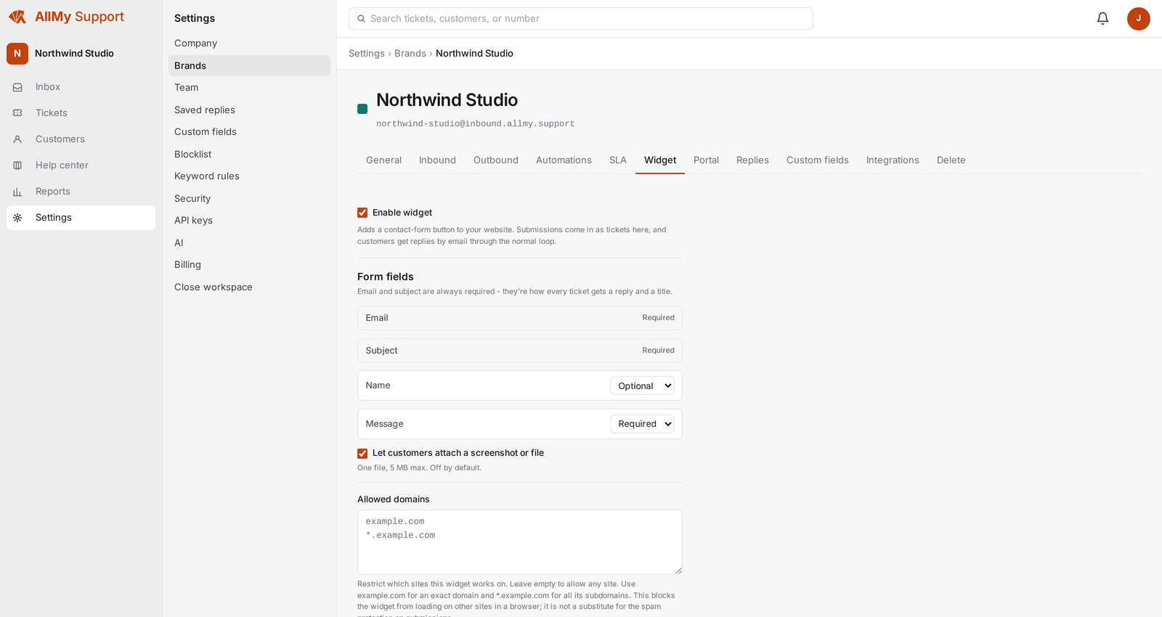The width and height of the screenshot is (1162, 617).
Task: Open the Name field requirement dropdown
Action: click(642, 386)
